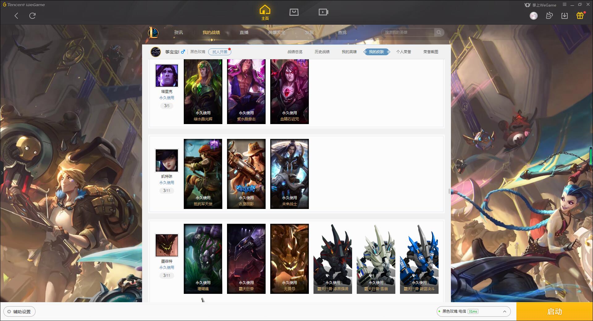Open the 霸天巨兽 漆黑强袭 chroma card
The width and height of the screenshot is (593, 321).
pyautogui.click(x=333, y=259)
